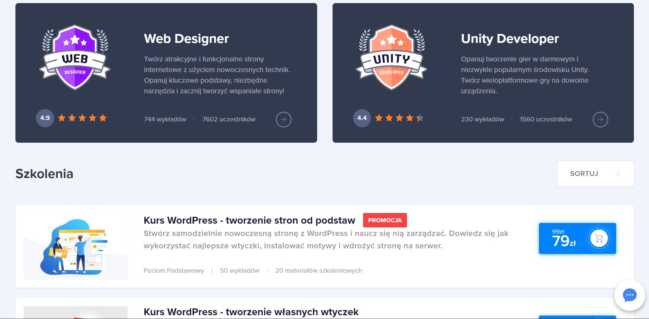
Task: Click the WordPress course description text
Action: pyautogui.click(x=326, y=239)
